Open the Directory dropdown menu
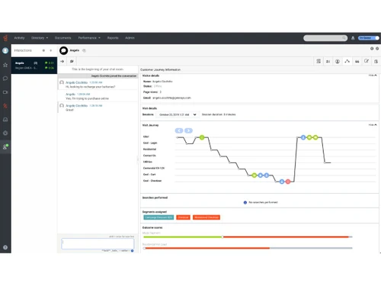Viewport: 381px width, 286px height. (x=40, y=38)
